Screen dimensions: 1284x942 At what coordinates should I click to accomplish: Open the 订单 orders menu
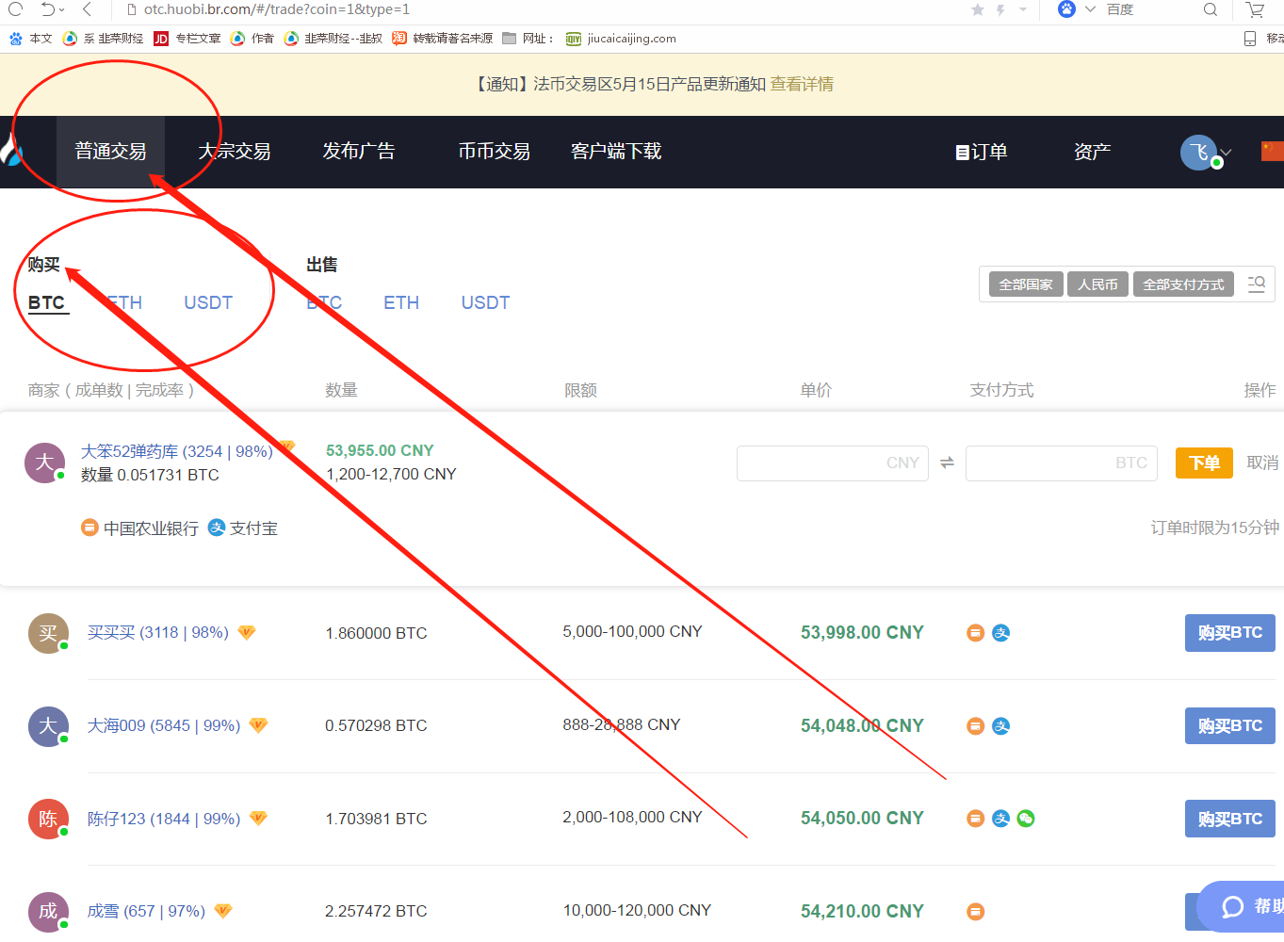tap(982, 152)
